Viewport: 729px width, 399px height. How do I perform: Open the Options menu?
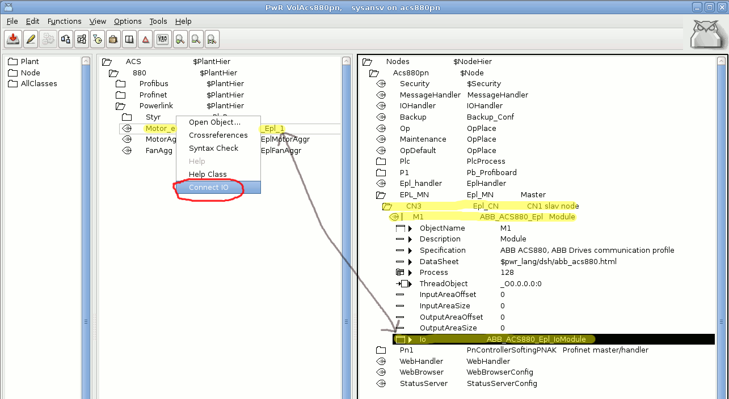pos(128,21)
